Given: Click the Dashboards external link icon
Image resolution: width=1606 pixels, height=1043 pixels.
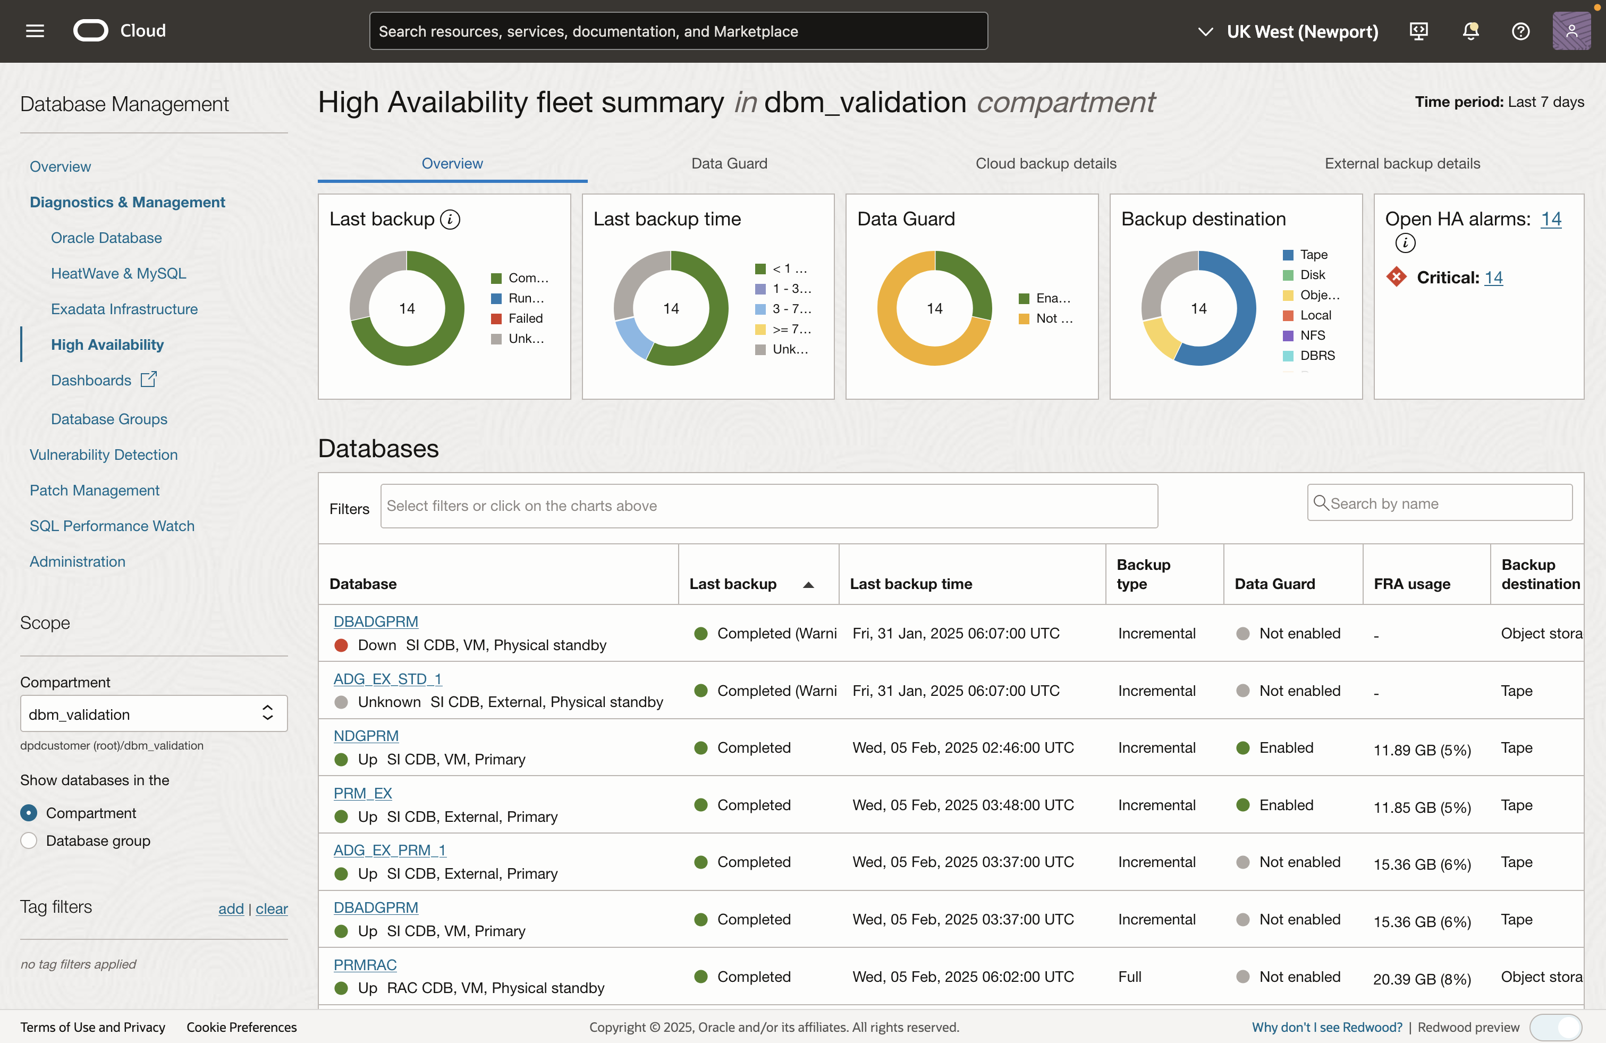Looking at the screenshot, I should tap(148, 380).
